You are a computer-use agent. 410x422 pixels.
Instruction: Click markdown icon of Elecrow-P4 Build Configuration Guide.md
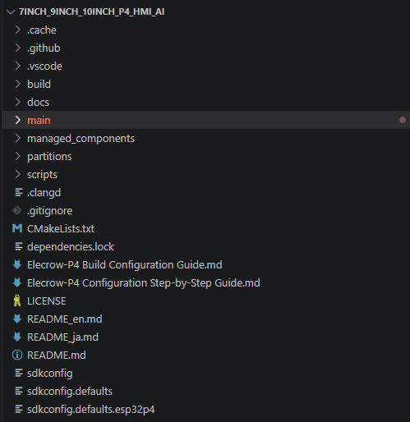click(x=17, y=264)
